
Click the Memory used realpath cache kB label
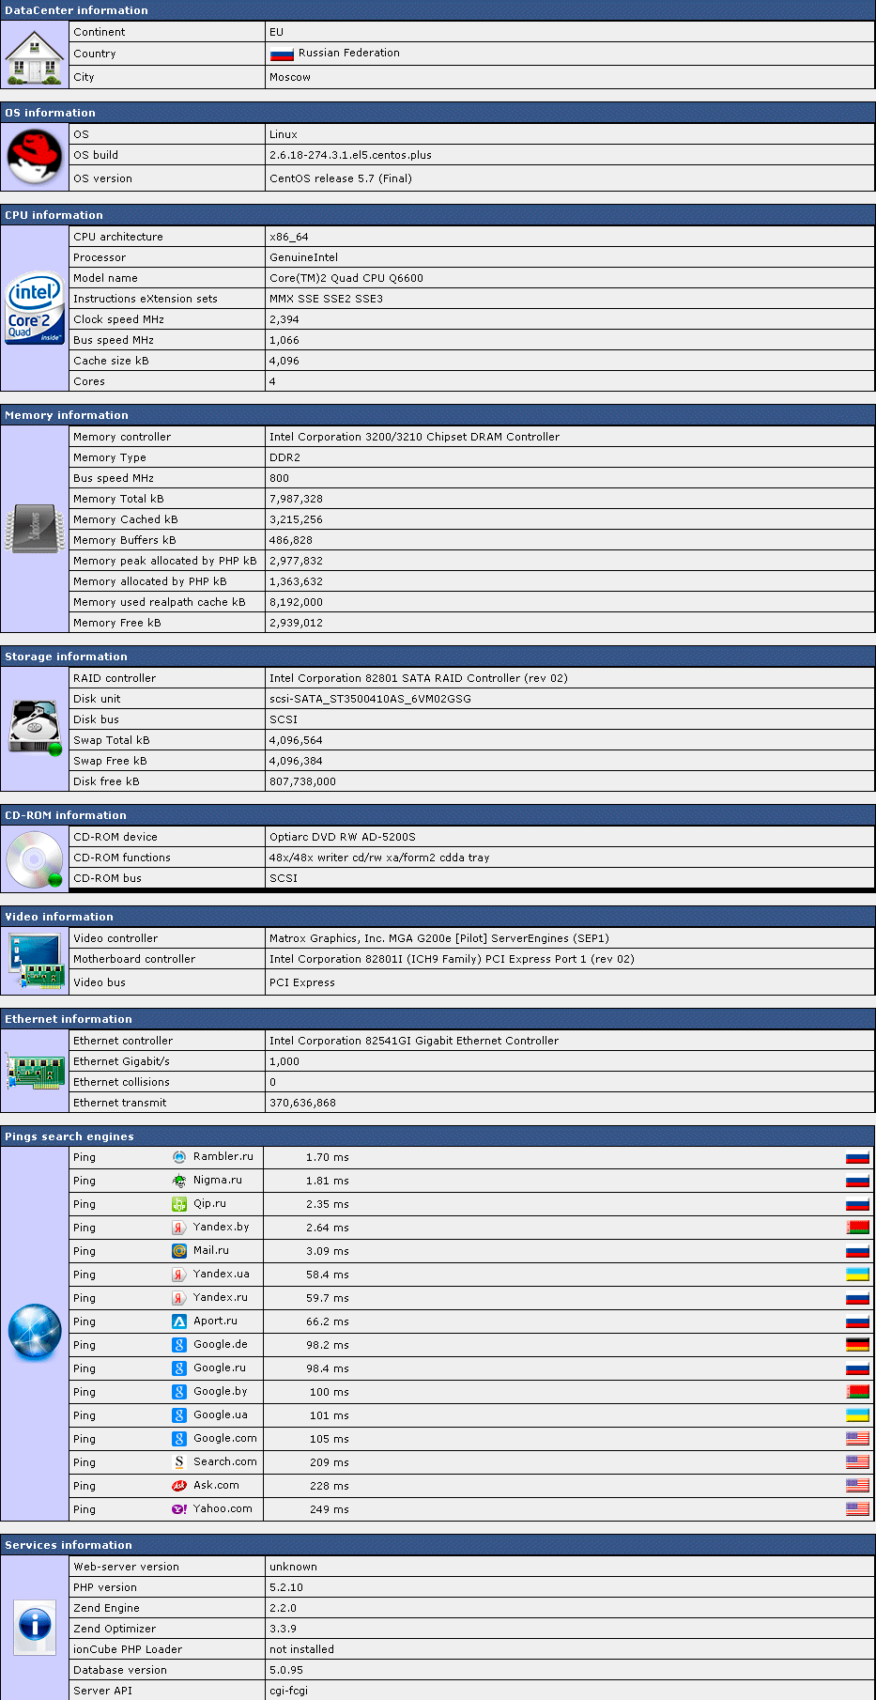(x=160, y=603)
